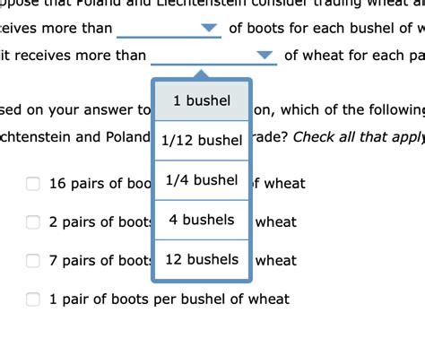Click the blank boots dropdown field
425x356 pixels.
tap(169, 29)
